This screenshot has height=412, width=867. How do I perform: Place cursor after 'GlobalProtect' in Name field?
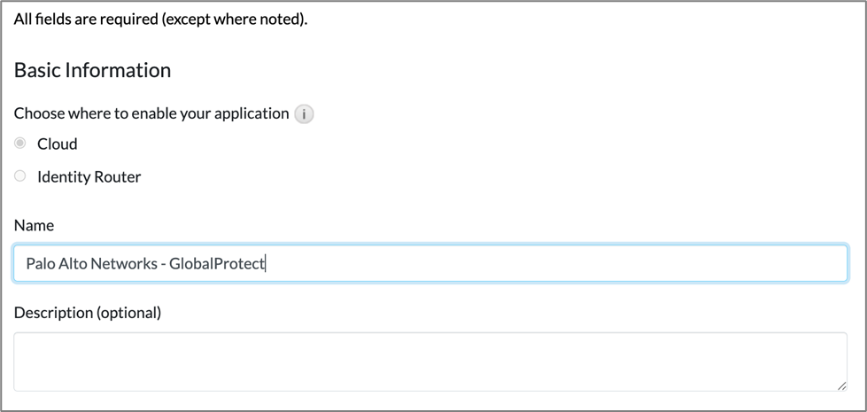(x=267, y=263)
